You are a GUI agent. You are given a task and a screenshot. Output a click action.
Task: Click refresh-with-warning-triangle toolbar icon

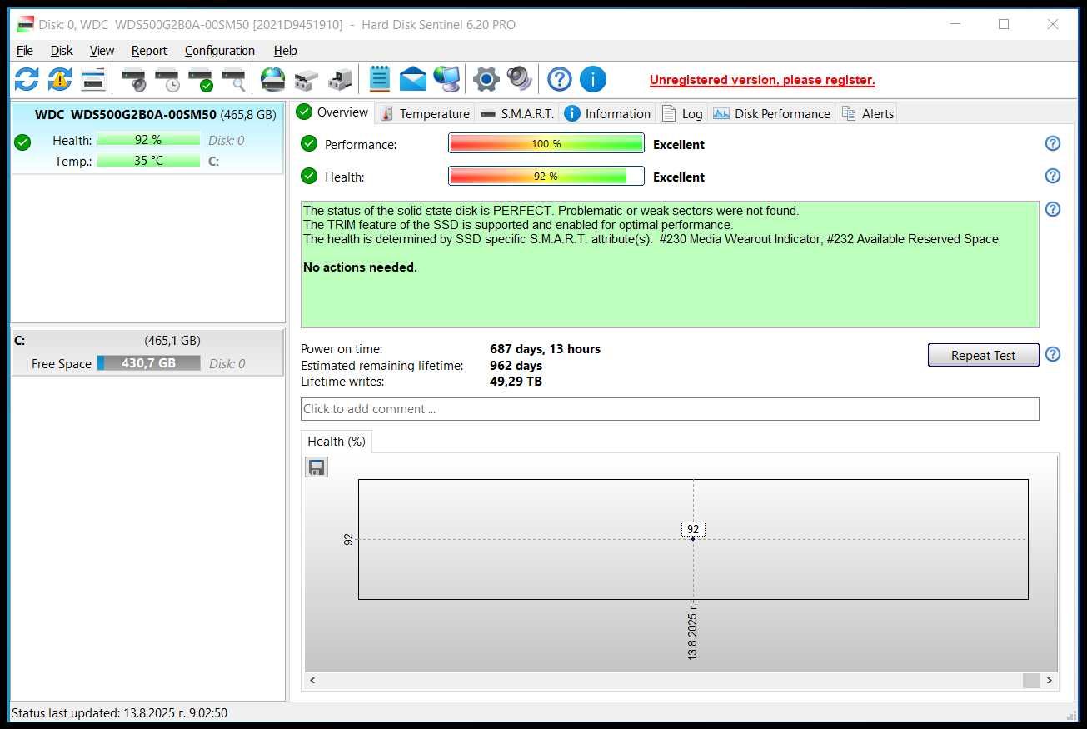click(60, 79)
